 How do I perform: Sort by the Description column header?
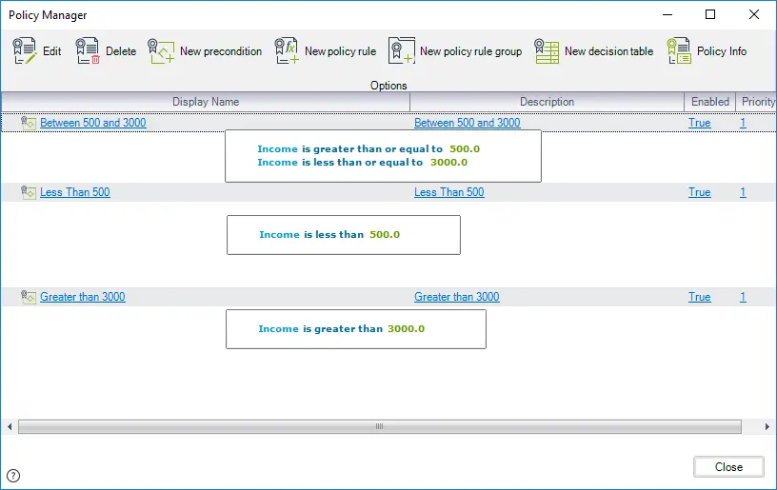(x=548, y=102)
